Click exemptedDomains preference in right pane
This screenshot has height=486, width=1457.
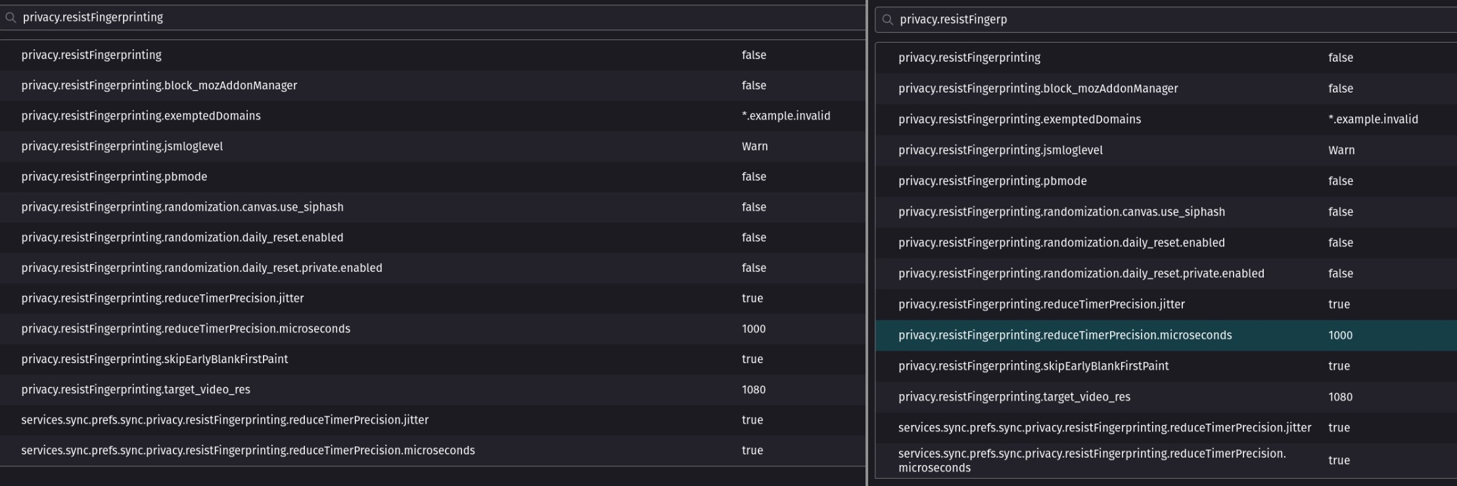tap(1019, 120)
